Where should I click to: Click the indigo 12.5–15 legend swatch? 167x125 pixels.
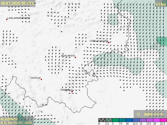(x=136, y=120)
